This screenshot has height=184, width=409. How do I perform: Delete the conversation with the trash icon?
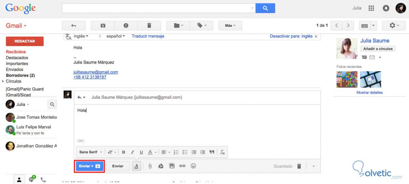149,25
